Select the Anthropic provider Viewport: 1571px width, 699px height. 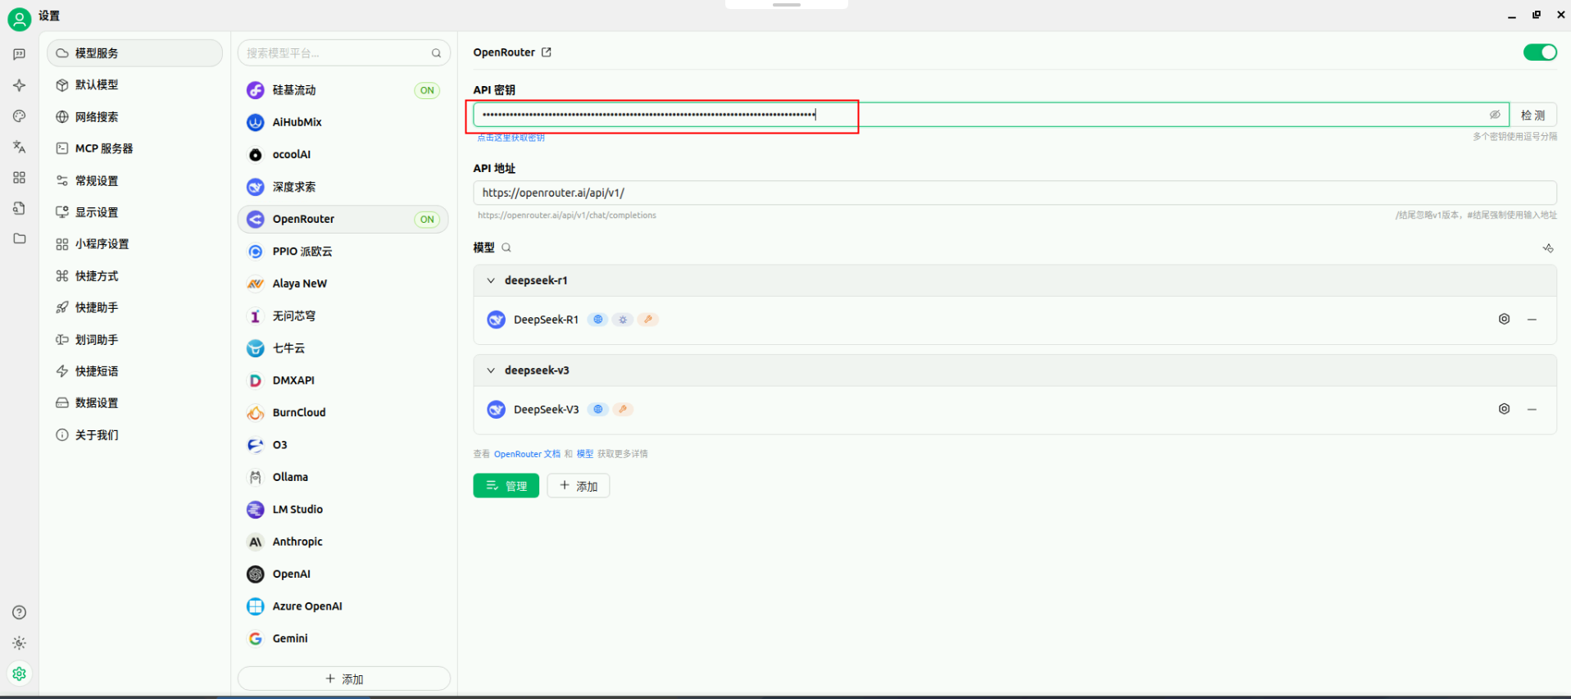pyautogui.click(x=343, y=542)
